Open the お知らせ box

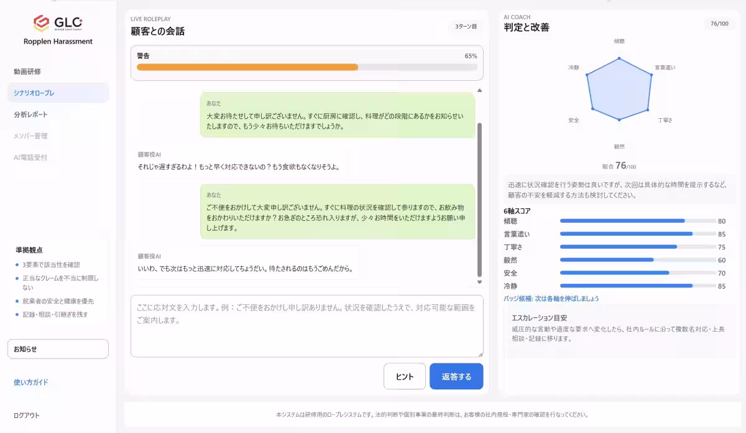click(58, 349)
